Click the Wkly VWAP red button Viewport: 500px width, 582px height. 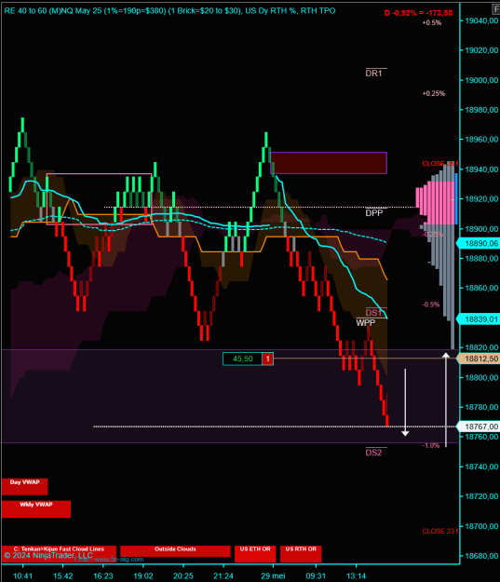36,508
